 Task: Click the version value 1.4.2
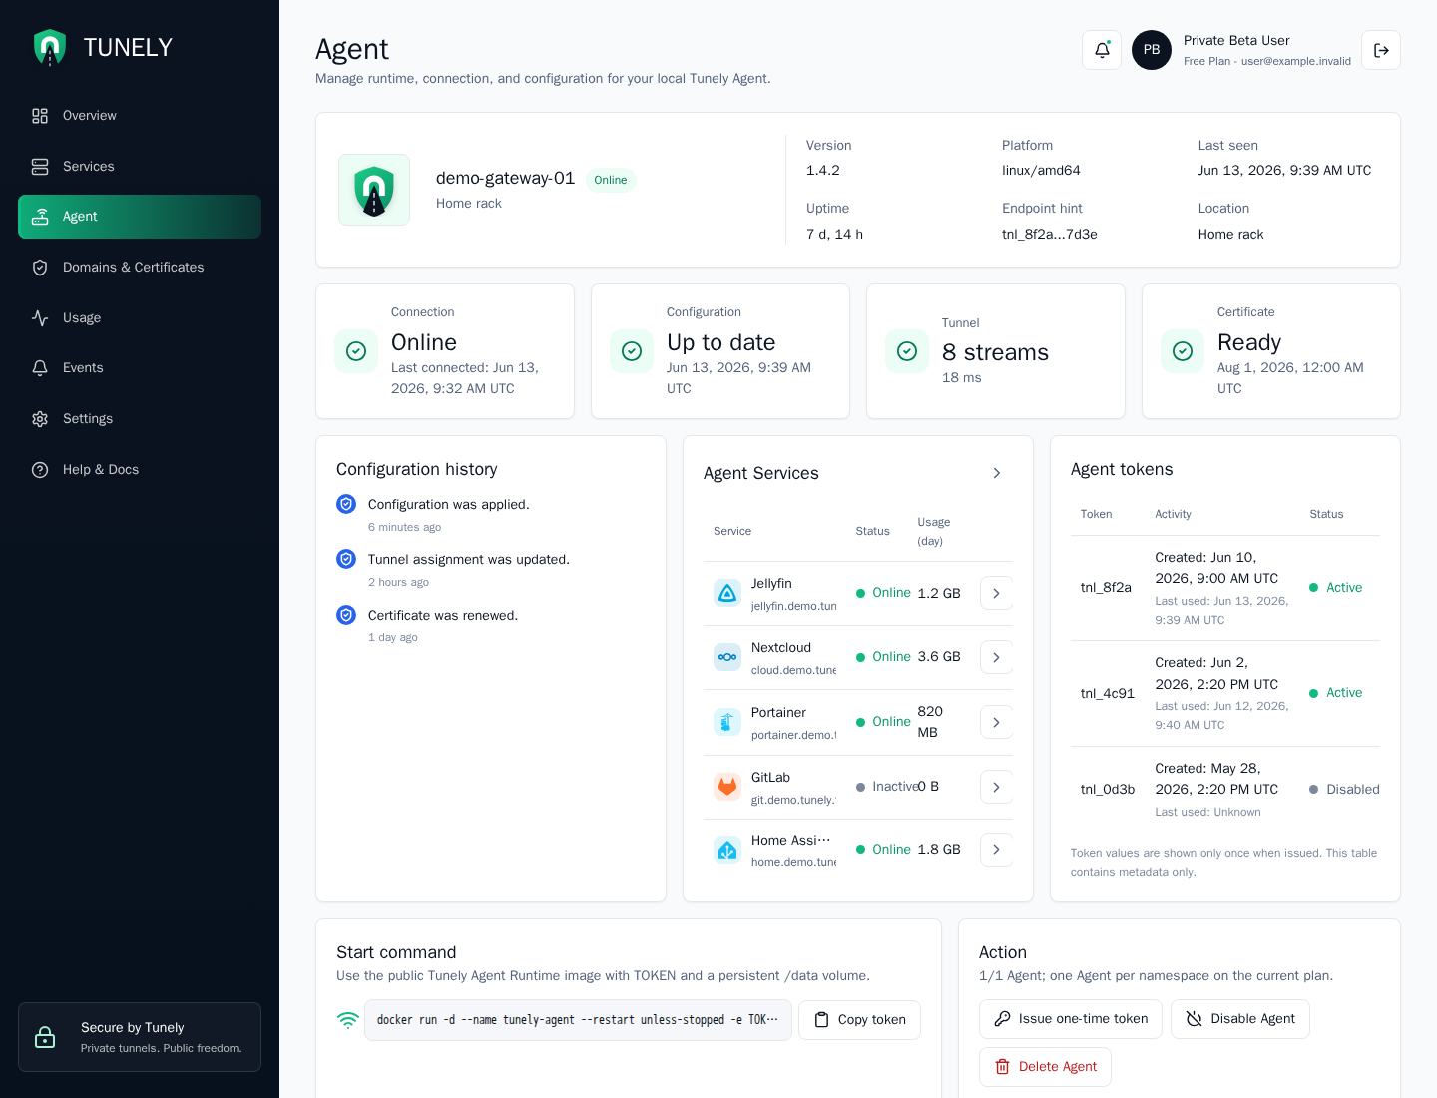(823, 171)
